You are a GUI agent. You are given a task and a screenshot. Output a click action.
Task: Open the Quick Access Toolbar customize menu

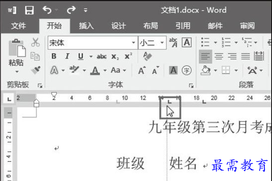[86, 10]
